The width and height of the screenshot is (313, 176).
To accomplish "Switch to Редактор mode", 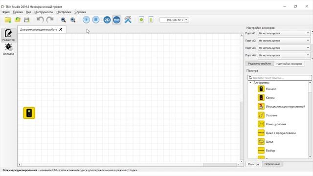I will [x=8, y=35].
